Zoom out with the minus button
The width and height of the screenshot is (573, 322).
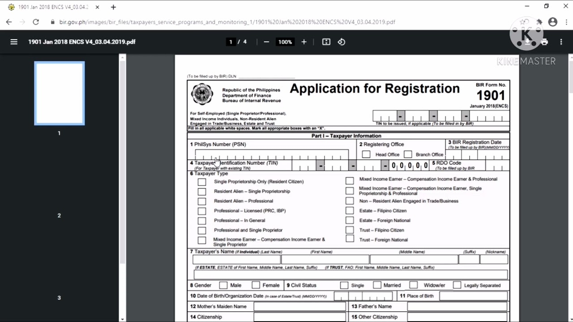click(266, 42)
